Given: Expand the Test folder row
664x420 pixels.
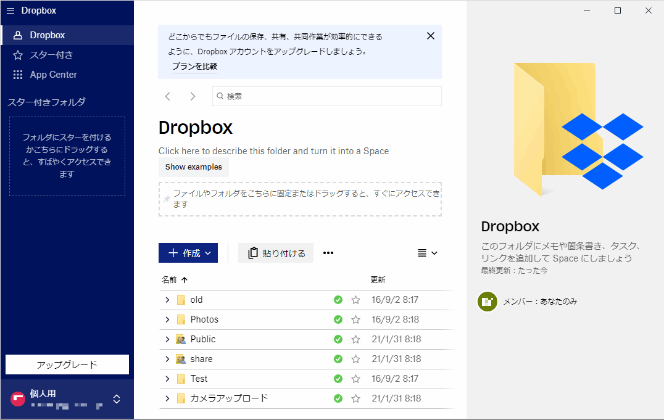Looking at the screenshot, I should [x=167, y=379].
